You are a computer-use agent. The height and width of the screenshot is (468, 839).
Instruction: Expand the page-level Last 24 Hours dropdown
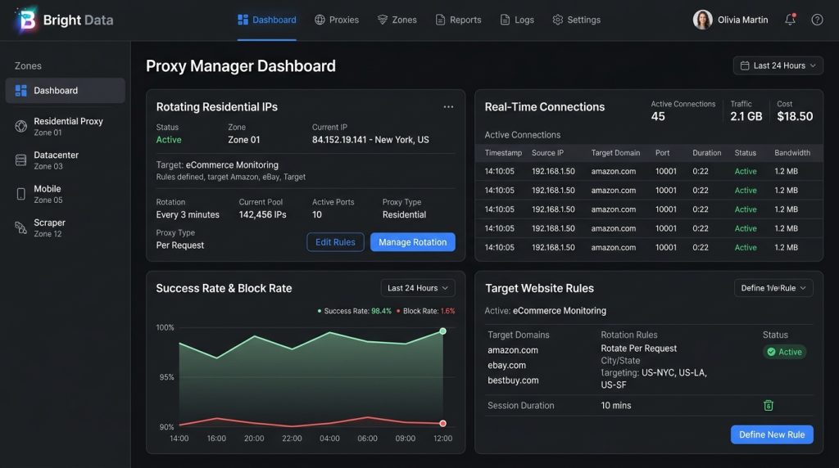click(778, 65)
